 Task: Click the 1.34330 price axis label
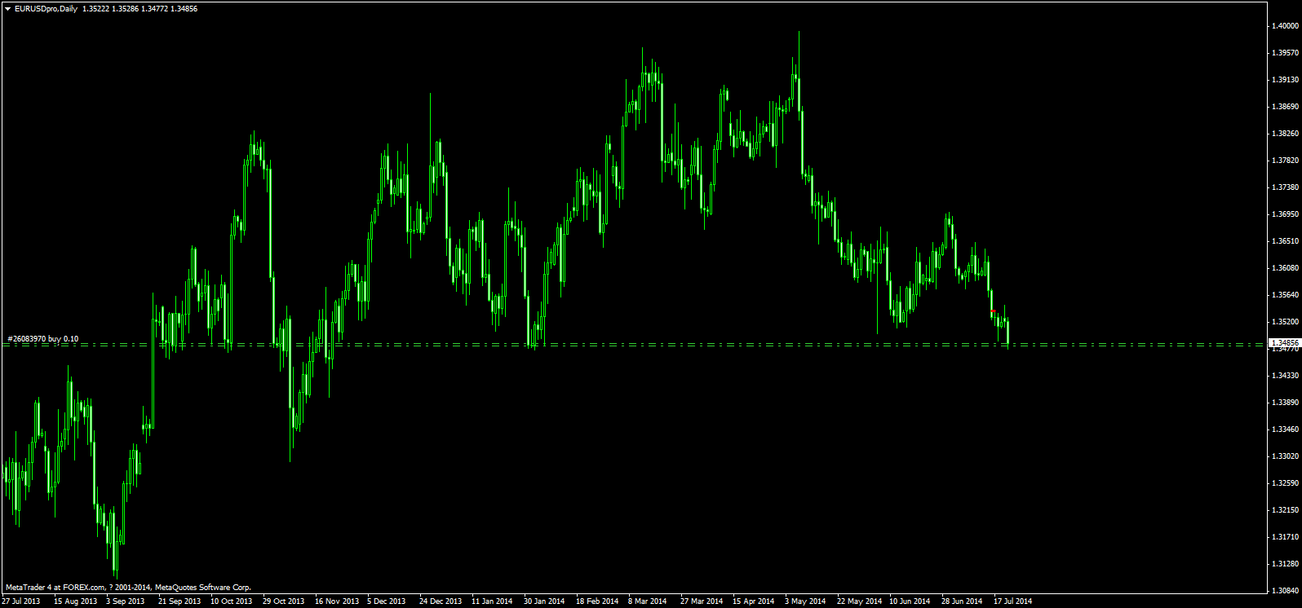tap(1285, 376)
